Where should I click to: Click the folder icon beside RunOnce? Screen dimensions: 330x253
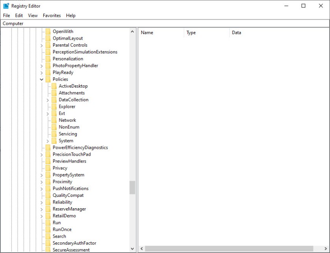click(x=48, y=229)
